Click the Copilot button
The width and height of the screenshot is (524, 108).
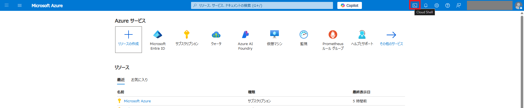click(350, 5)
